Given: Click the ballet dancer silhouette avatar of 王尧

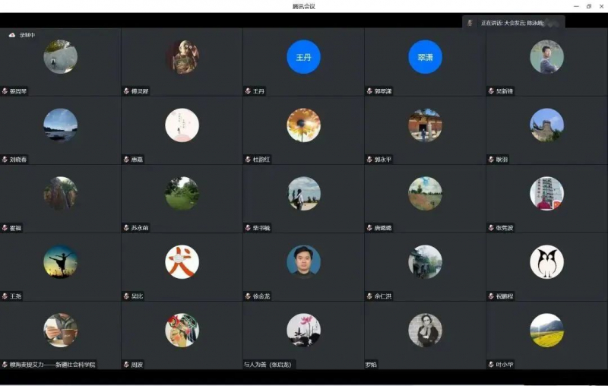Looking at the screenshot, I should click(60, 262).
